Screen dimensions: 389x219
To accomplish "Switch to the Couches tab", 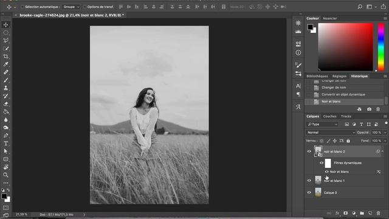I will click(x=329, y=116).
